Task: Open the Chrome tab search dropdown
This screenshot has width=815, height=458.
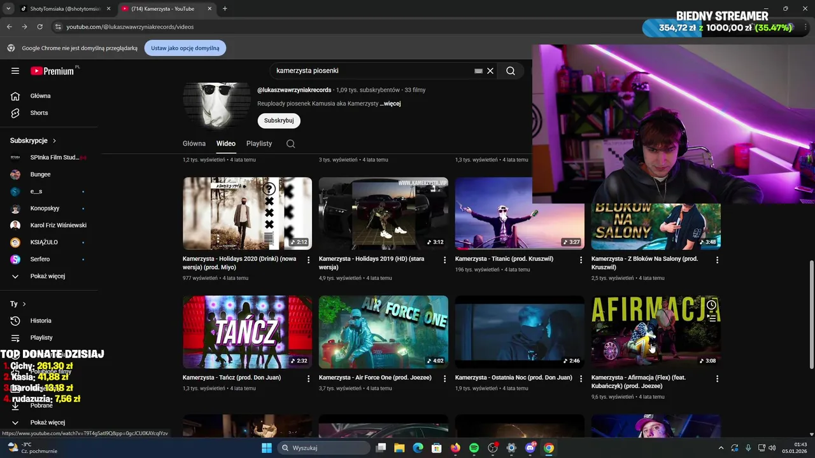Action: (8, 9)
